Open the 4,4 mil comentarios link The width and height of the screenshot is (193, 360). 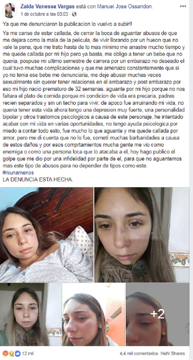pos(139,353)
